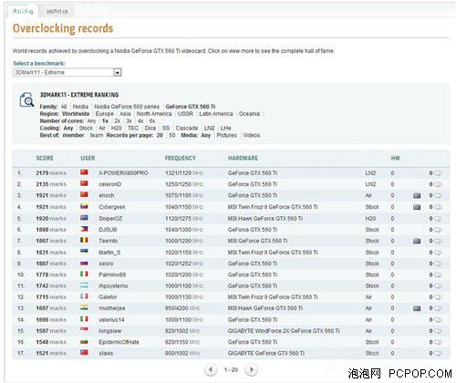The height and width of the screenshot is (383, 456).
Task: Filter family by All
Action: coord(64,107)
